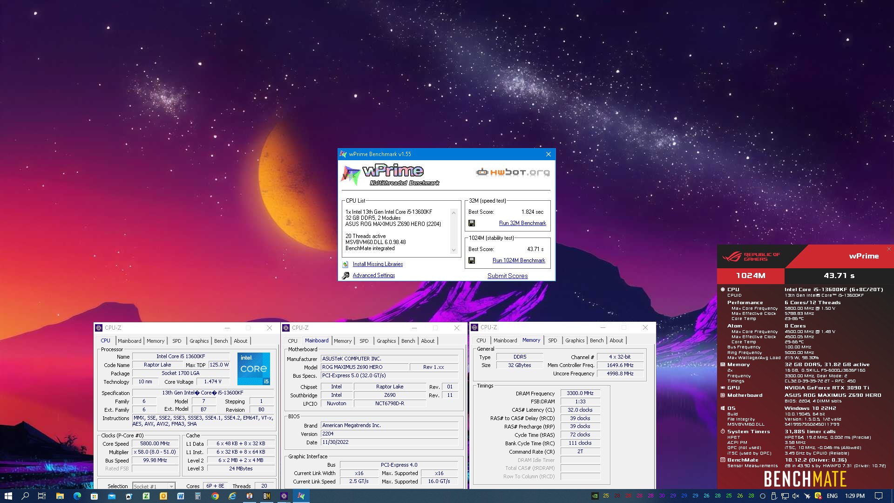Click the down arrow of the wPrime CPU List scrollbar
894x503 pixels.
(454, 250)
